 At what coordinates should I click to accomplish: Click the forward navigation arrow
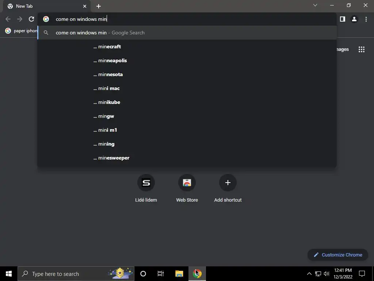[x=20, y=19]
